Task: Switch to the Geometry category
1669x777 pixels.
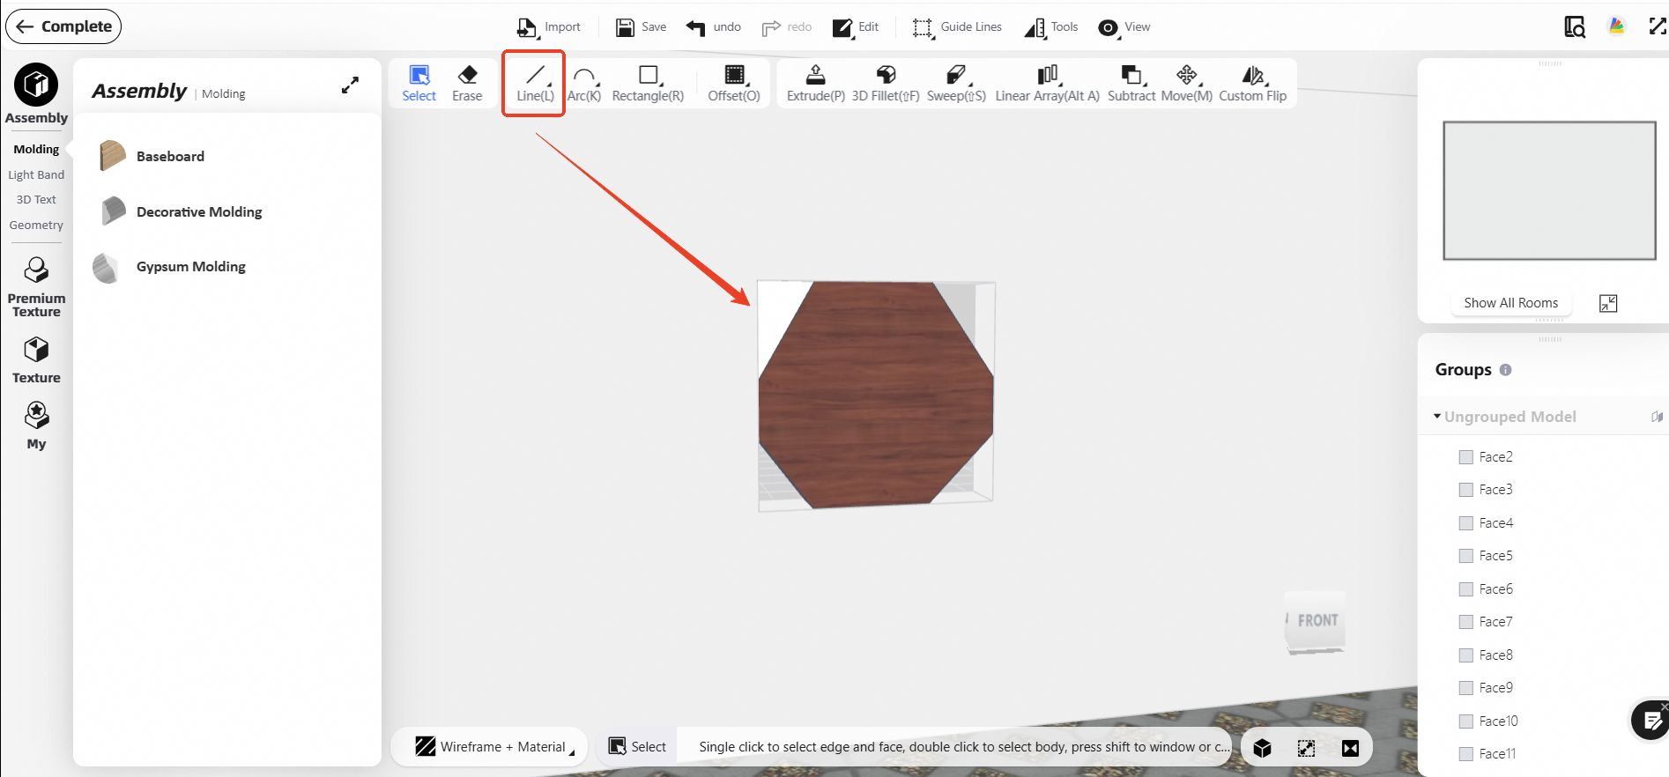Action: (x=36, y=226)
